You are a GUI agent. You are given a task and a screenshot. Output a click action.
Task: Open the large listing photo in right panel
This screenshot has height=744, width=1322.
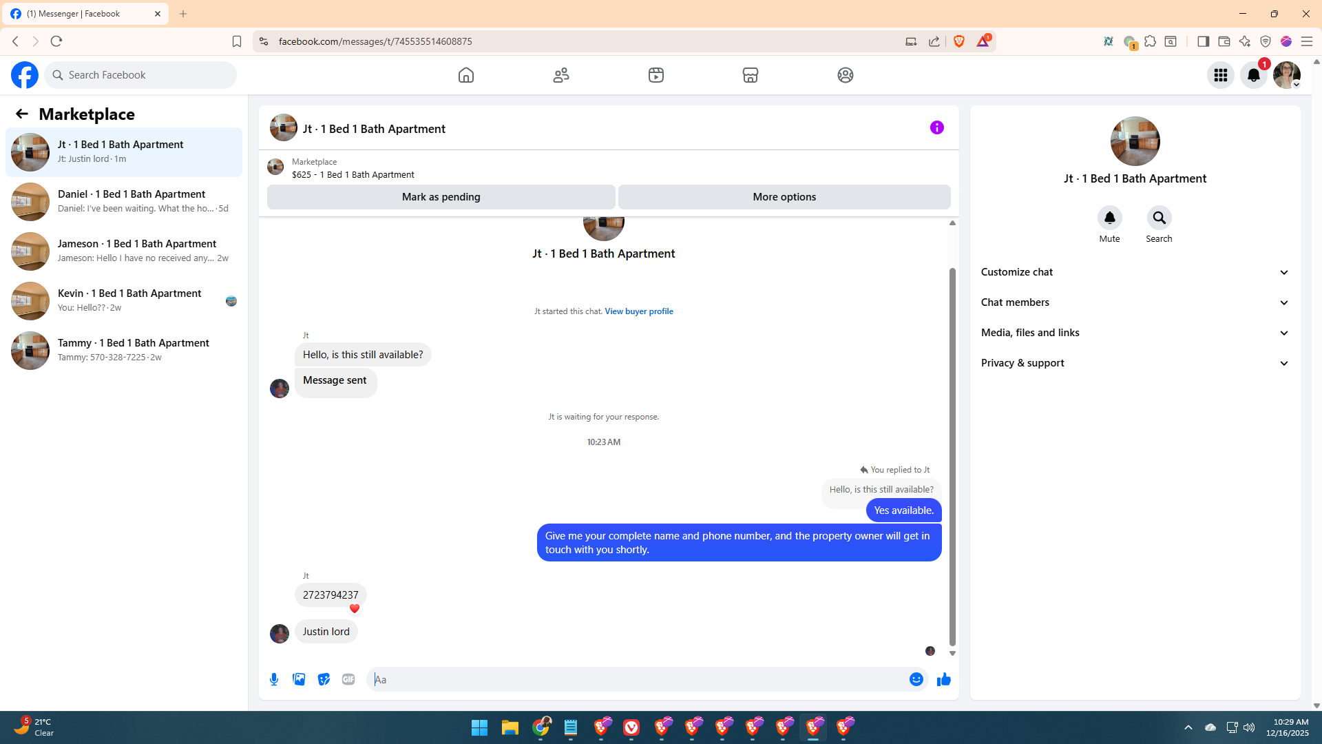[x=1135, y=141]
